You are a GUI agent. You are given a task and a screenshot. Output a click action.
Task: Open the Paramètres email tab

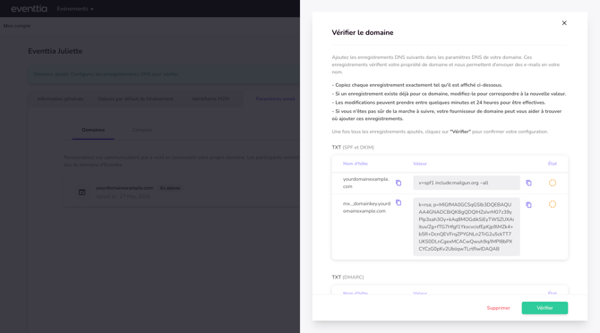pos(275,98)
